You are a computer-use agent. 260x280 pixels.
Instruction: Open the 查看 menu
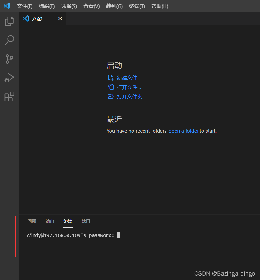pyautogui.click(x=91, y=6)
